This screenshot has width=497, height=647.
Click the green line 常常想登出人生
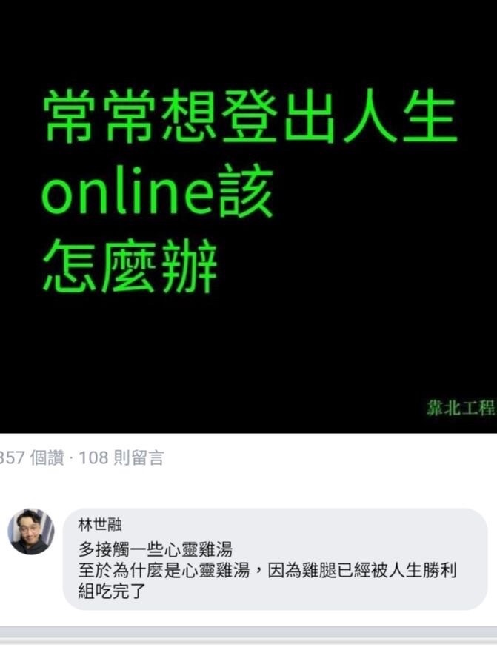point(250,116)
